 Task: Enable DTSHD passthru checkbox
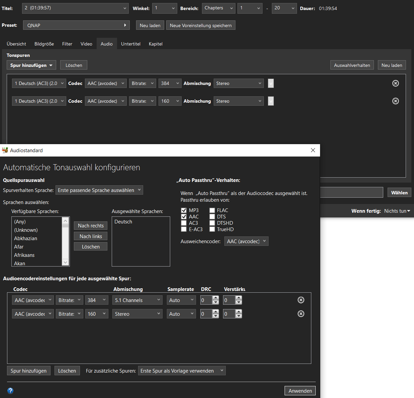(x=212, y=223)
